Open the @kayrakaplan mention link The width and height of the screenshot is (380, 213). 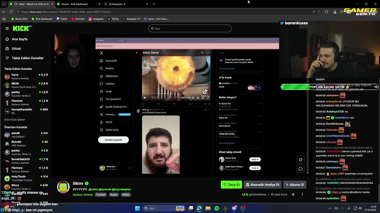(121, 189)
